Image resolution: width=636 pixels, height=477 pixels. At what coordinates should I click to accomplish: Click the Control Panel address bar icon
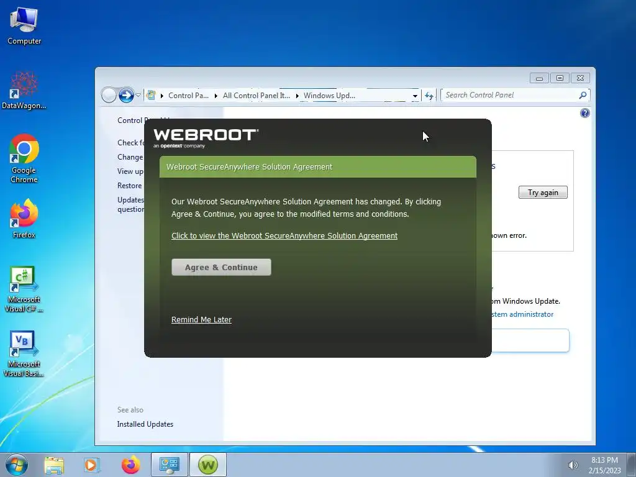tap(151, 95)
